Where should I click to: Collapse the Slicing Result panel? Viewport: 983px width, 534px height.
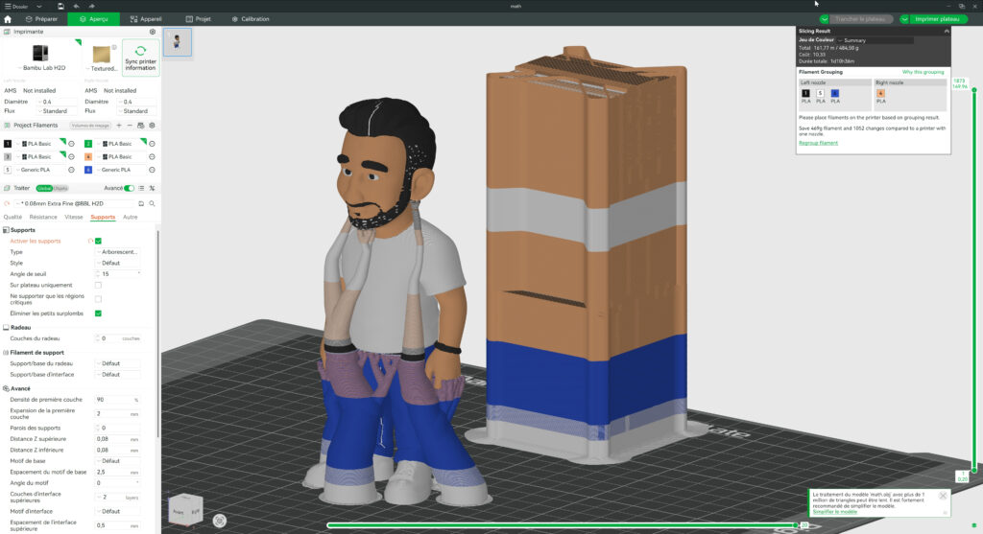point(946,31)
